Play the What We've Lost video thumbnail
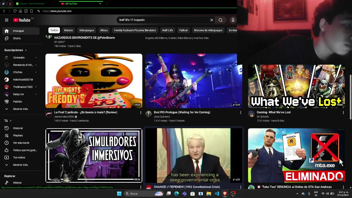 [x=296, y=86]
